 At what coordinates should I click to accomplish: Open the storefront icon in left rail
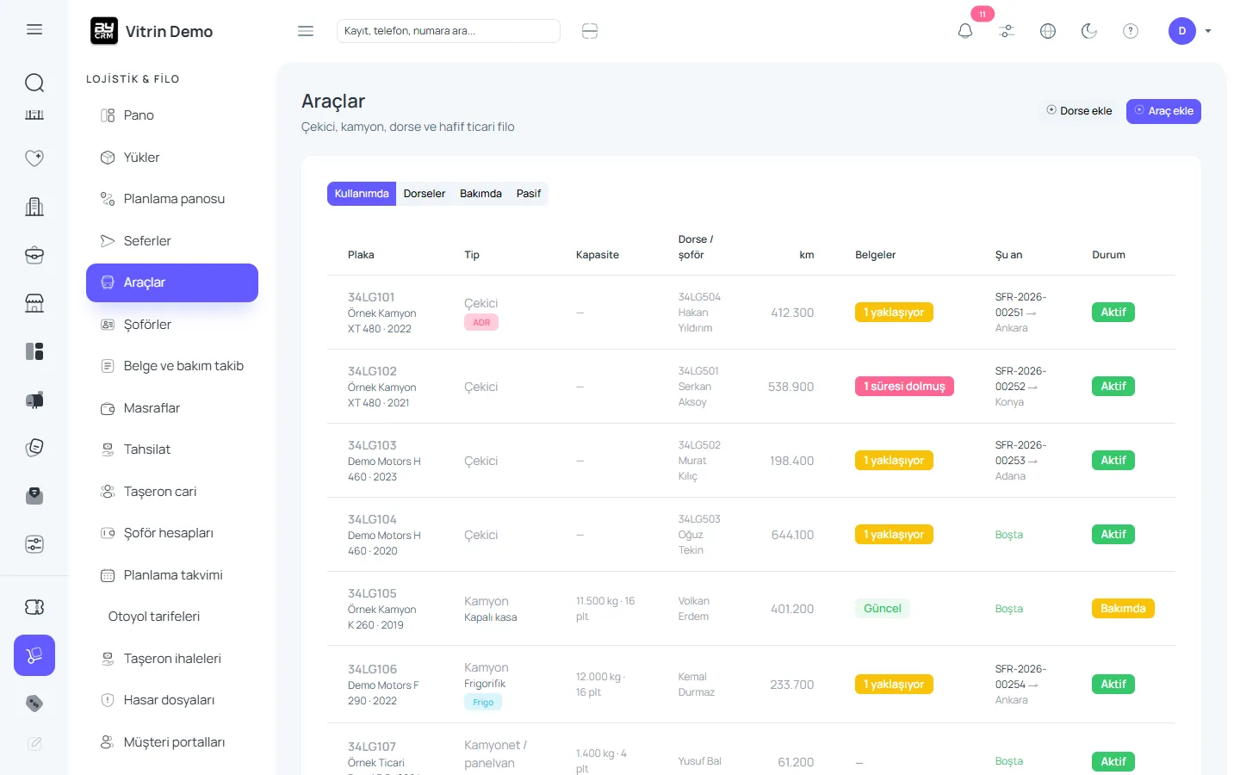point(34,303)
